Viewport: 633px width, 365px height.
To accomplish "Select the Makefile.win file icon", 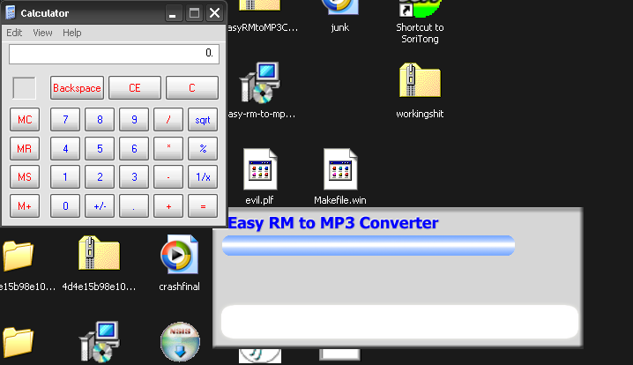I will pyautogui.click(x=340, y=168).
